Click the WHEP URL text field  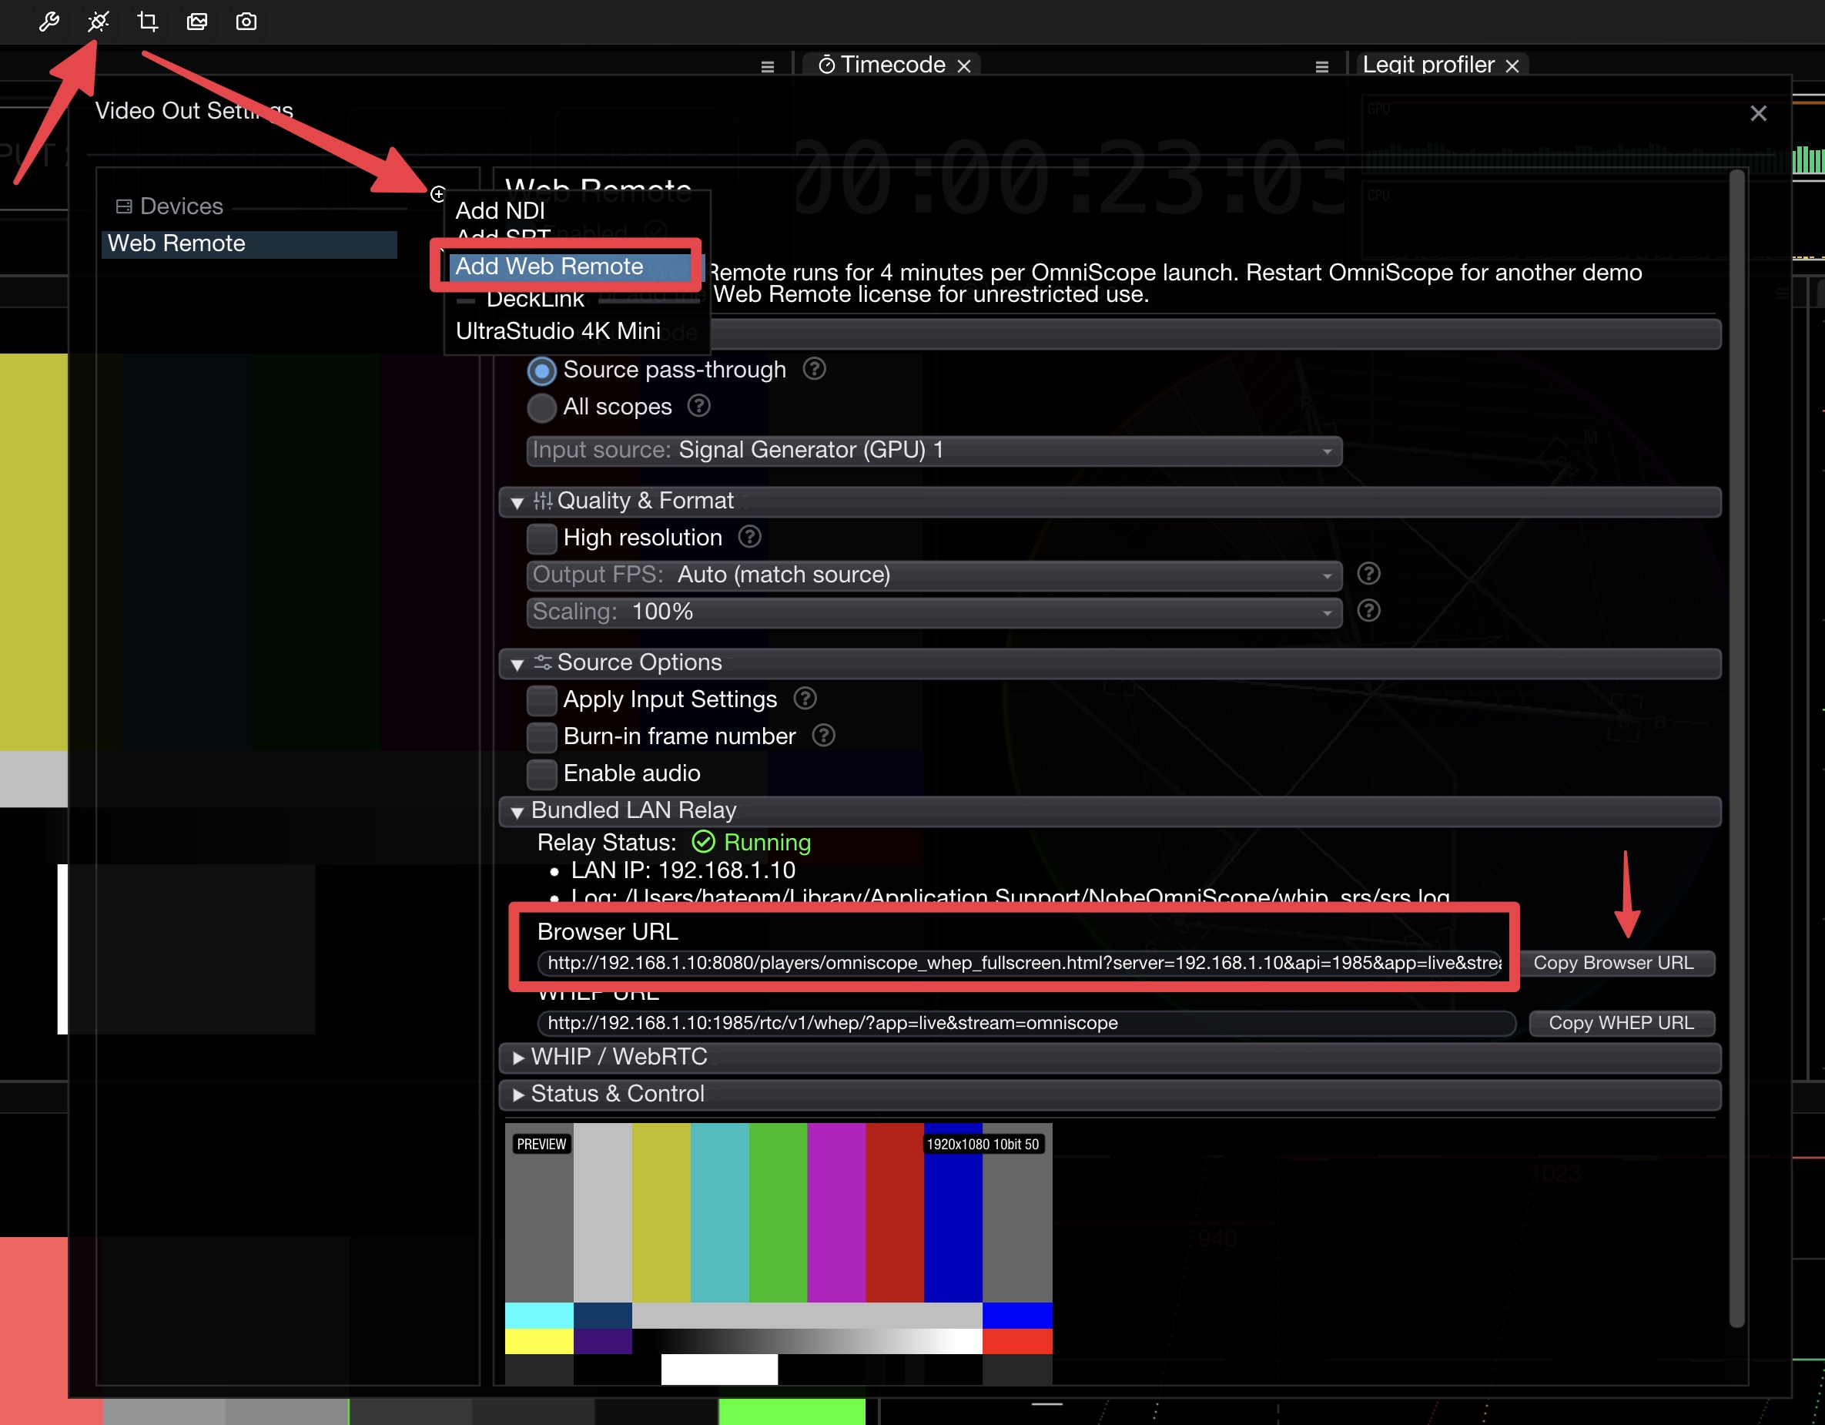pos(1025,1023)
